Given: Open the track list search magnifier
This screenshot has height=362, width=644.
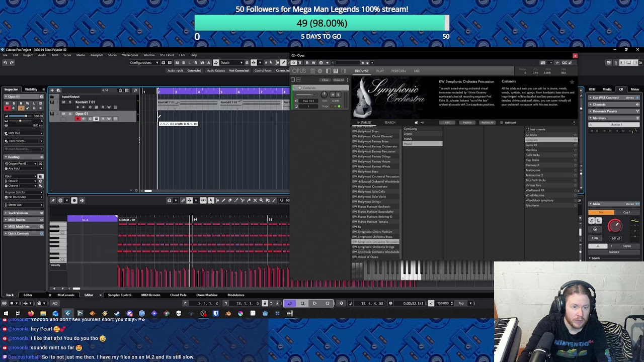Looking at the screenshot, I should [x=135, y=90].
